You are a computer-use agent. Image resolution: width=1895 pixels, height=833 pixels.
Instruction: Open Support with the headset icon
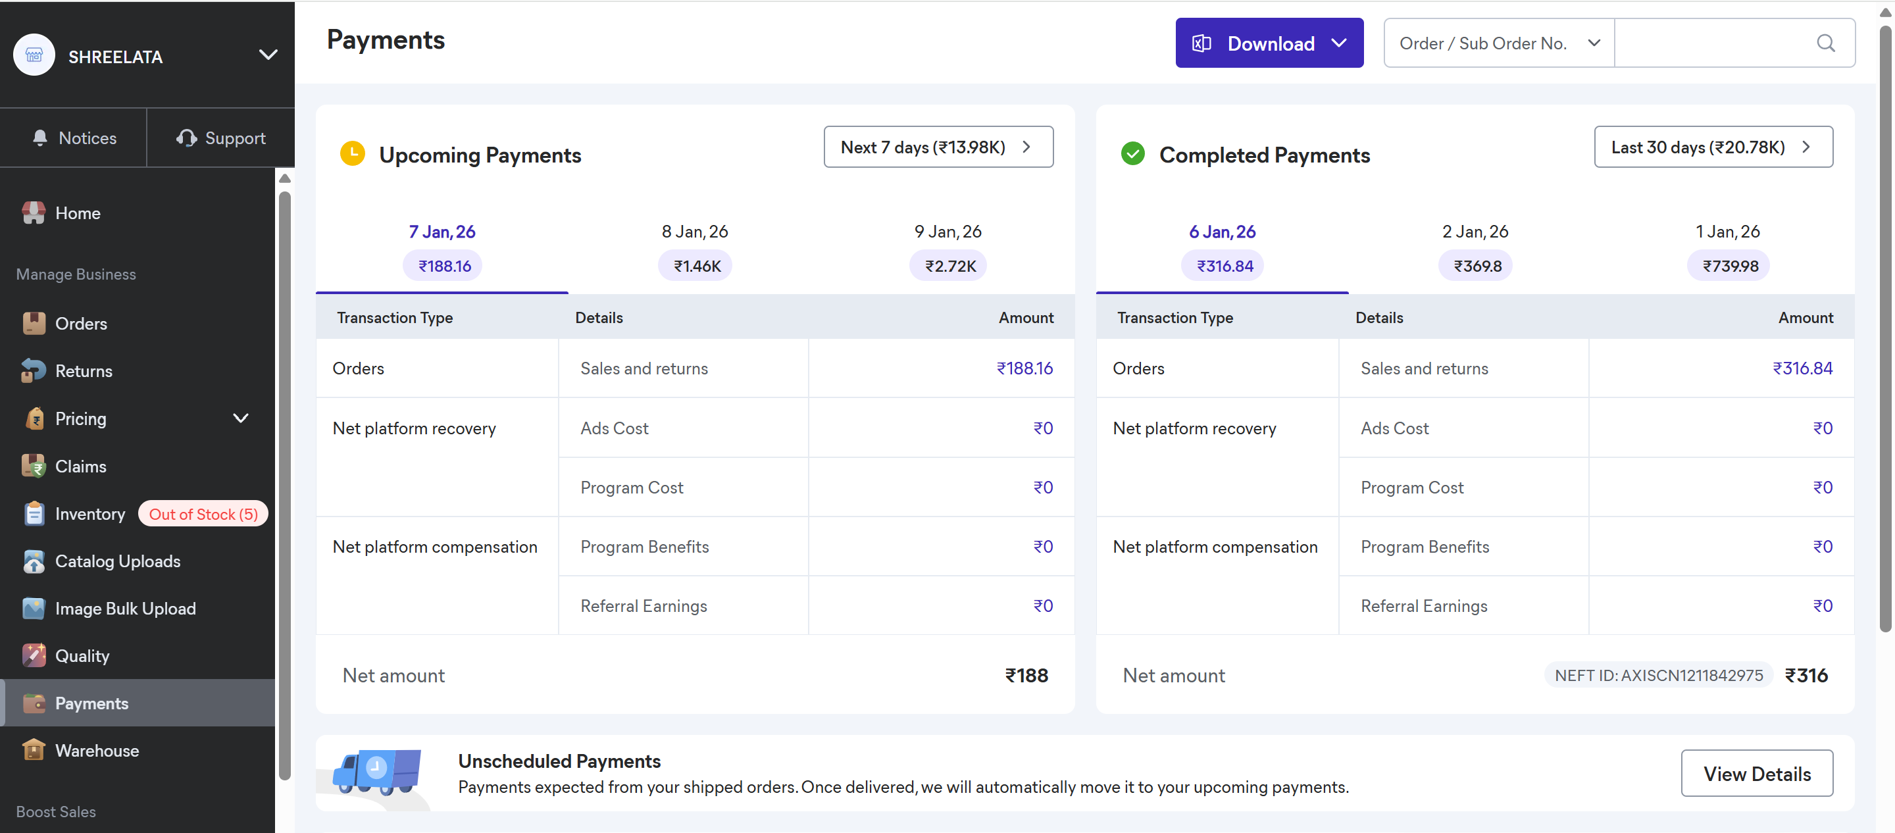click(x=186, y=138)
